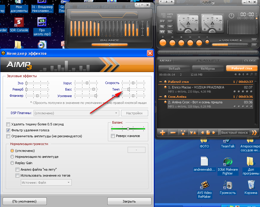Image resolution: width=260 pixels, height=207 pixels.
Task: Adjust the 'Скорость' slider
Action: point(133,83)
